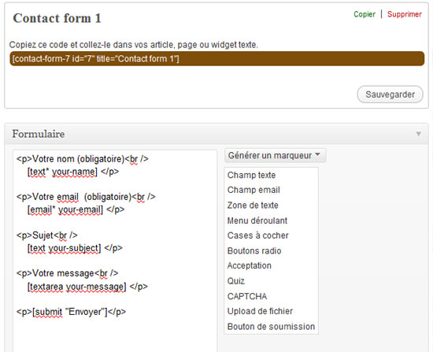Click the Copier link
Screen dimensions: 433x352
click(x=365, y=14)
